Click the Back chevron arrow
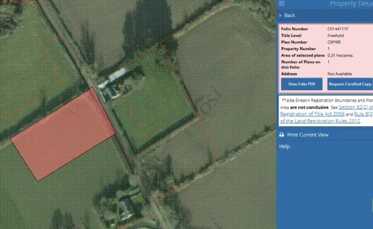373x229 pixels. (280, 15)
